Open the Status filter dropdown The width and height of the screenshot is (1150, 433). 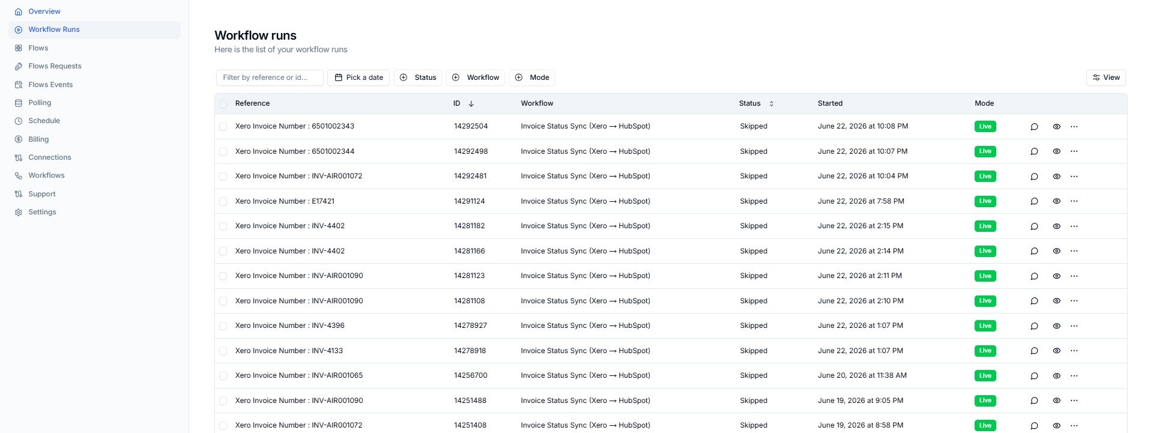coord(418,77)
